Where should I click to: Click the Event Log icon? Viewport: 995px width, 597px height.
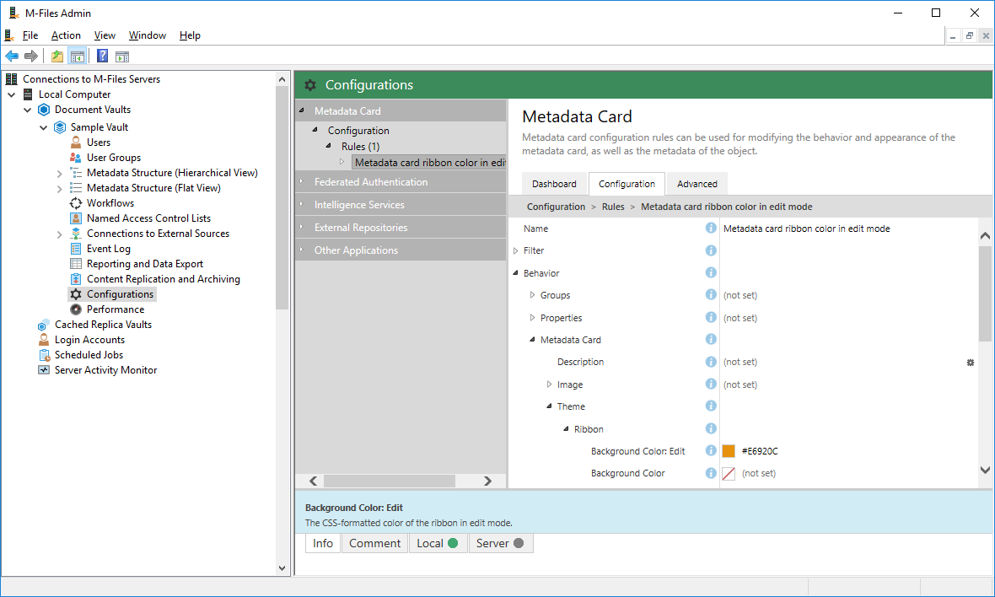76,249
